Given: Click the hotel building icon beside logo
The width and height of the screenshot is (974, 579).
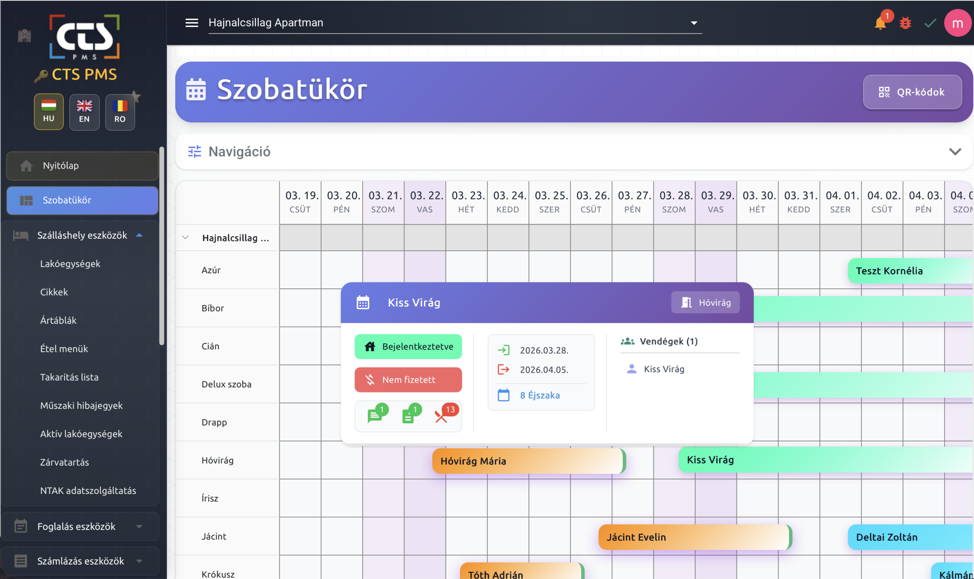Looking at the screenshot, I should (24, 36).
